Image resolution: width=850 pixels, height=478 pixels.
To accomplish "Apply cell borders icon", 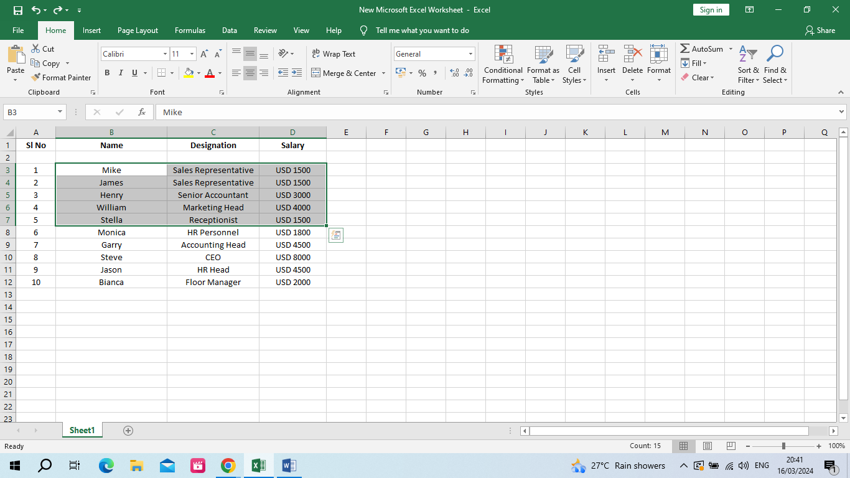I will coord(161,73).
